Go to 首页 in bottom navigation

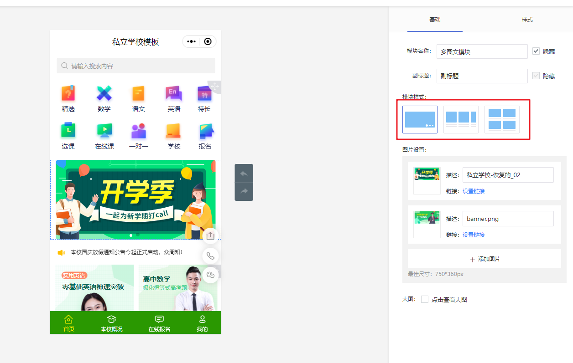coord(68,323)
